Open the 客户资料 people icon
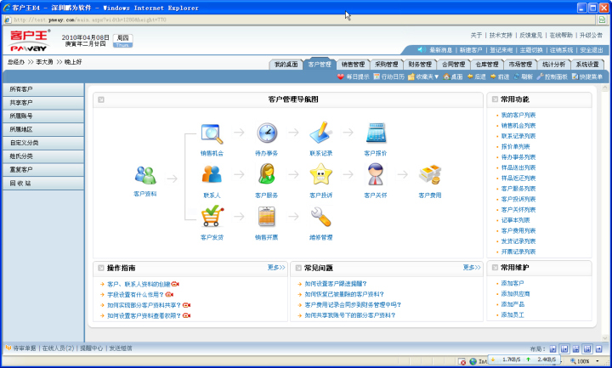The image size is (612, 368). point(145,175)
